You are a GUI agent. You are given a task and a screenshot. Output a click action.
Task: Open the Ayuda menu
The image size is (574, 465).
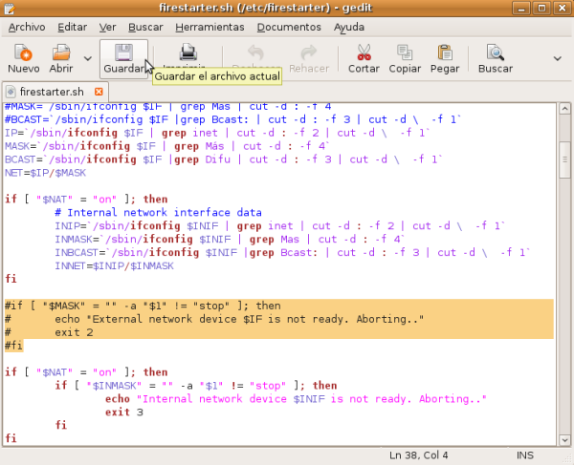(x=348, y=27)
